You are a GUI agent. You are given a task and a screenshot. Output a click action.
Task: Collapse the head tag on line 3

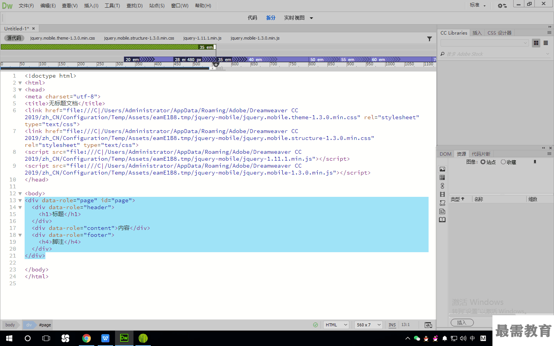click(20, 90)
